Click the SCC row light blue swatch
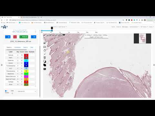 (26, 68)
